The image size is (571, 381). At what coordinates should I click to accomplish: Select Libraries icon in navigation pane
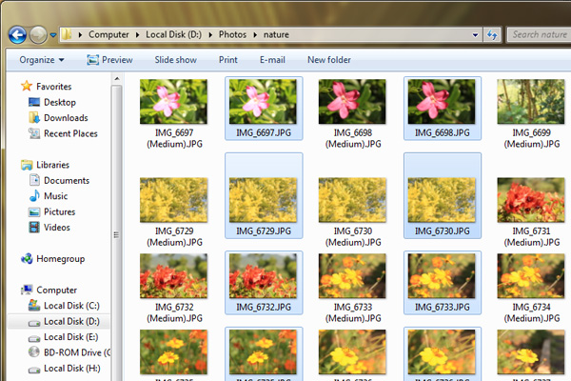(27, 165)
